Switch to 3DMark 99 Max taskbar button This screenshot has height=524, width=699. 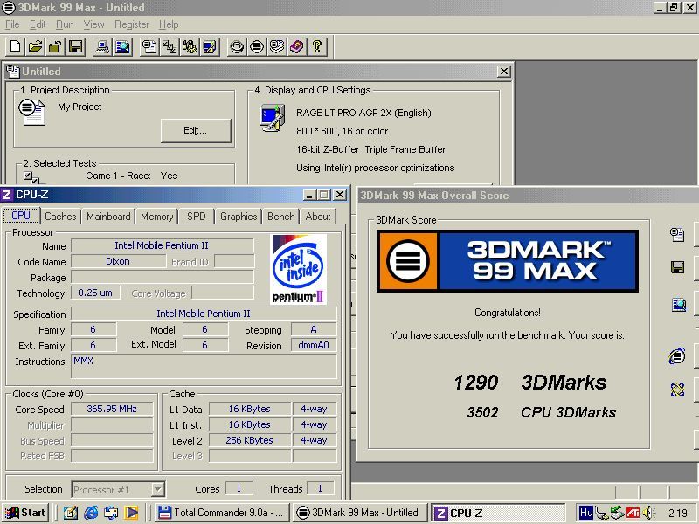(x=359, y=513)
